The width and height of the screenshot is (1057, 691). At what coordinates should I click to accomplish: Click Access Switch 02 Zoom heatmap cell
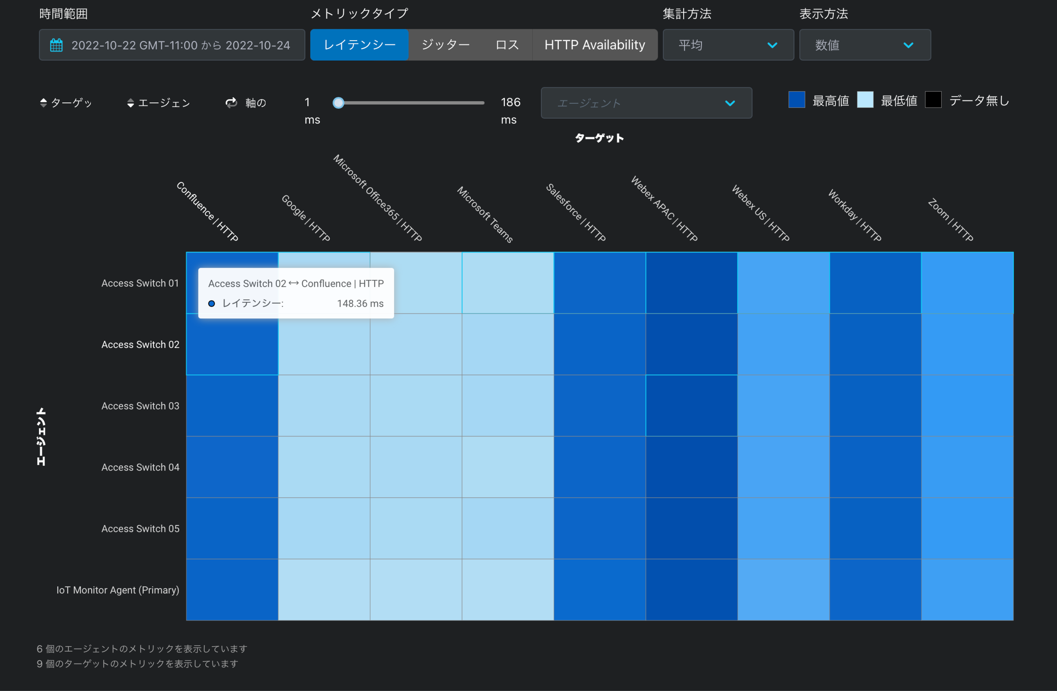click(967, 344)
